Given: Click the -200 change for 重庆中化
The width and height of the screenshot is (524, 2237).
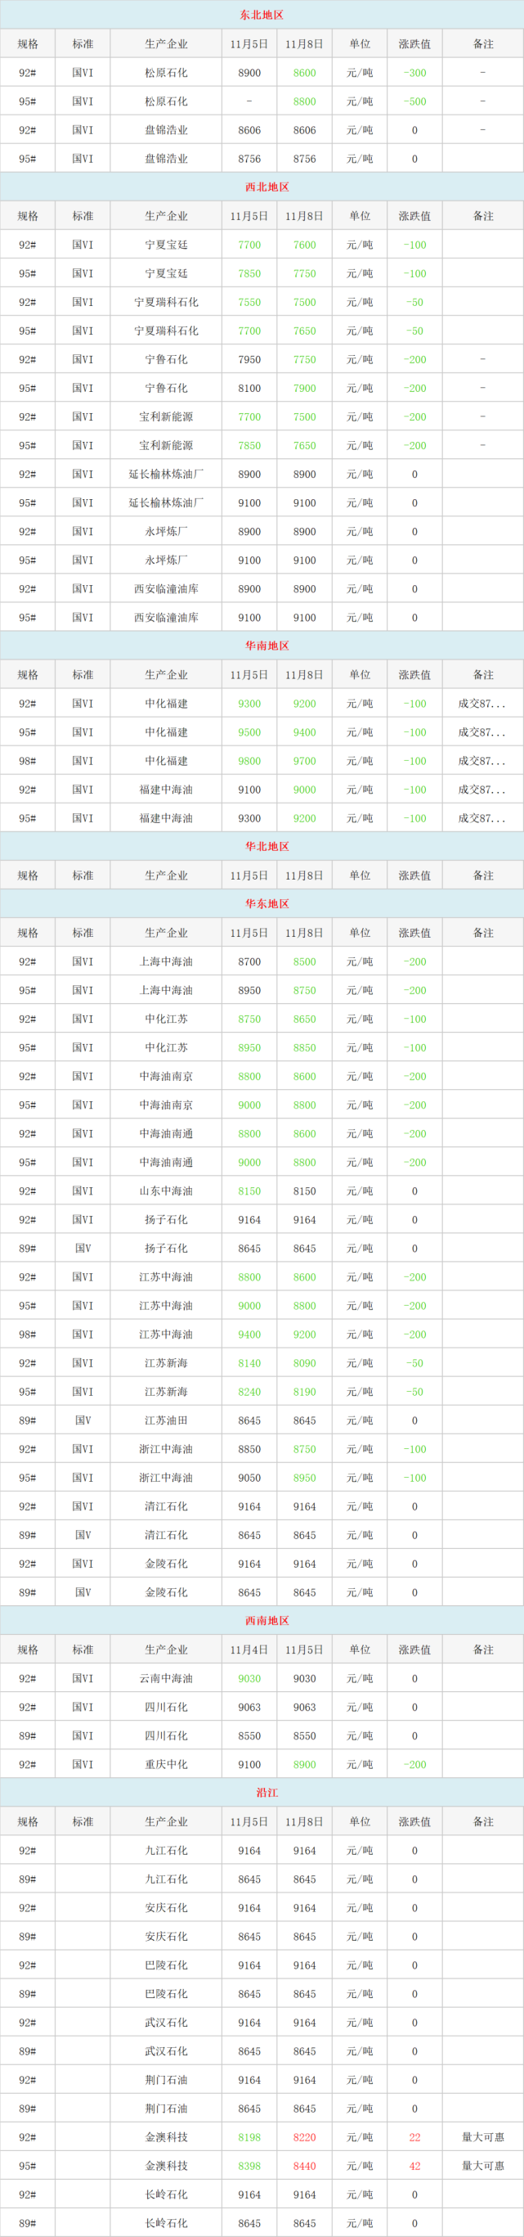Looking at the screenshot, I should tap(414, 1764).
